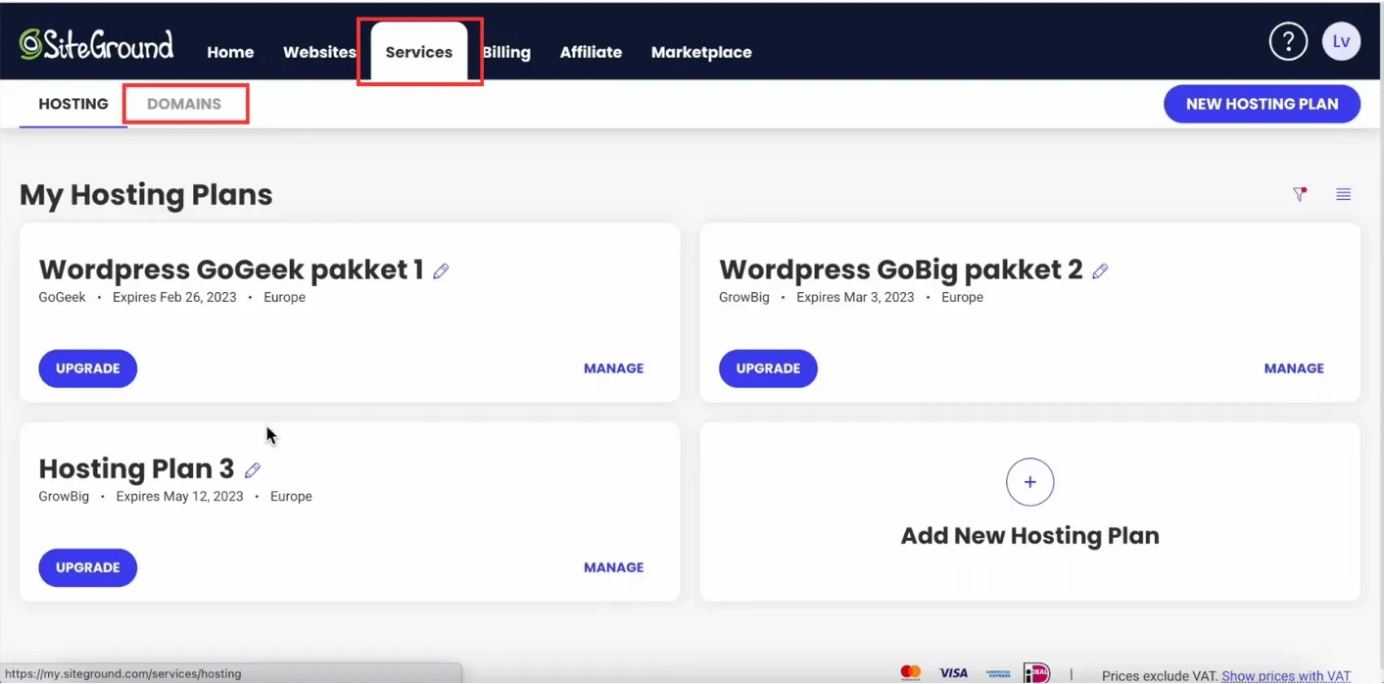This screenshot has width=1384, height=684.
Task: Open the Billing menu
Action: click(506, 52)
